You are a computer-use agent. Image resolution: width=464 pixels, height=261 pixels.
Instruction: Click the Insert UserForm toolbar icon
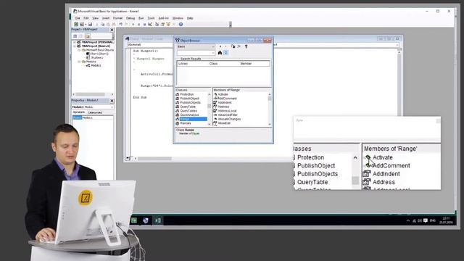tap(82, 24)
